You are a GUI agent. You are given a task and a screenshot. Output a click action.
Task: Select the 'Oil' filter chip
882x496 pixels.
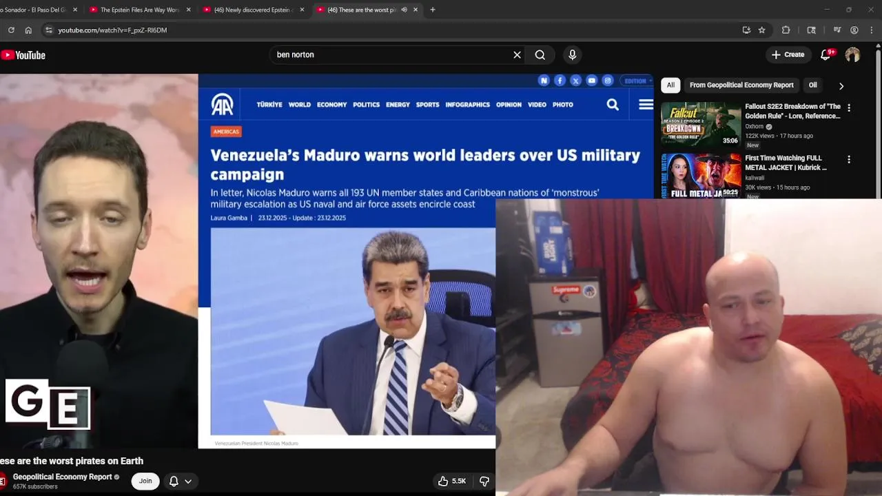pos(813,85)
